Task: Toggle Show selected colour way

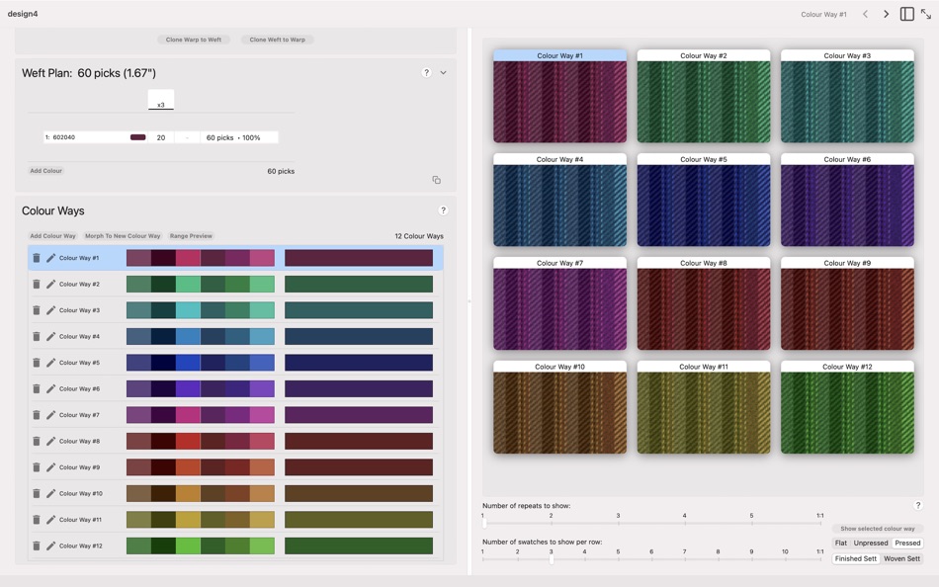Action: [x=878, y=529]
